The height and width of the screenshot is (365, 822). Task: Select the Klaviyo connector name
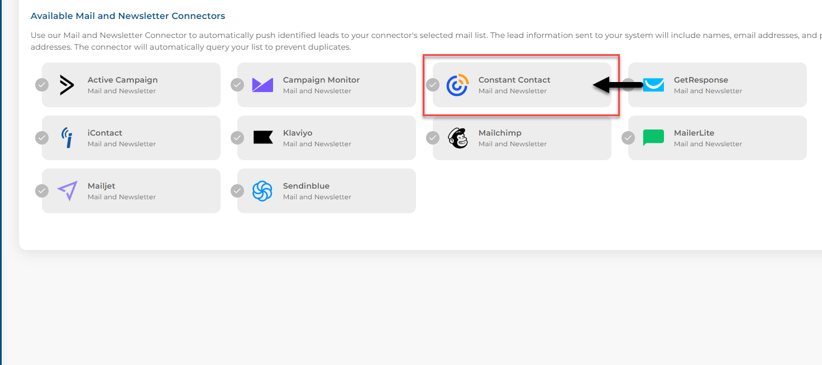click(298, 133)
